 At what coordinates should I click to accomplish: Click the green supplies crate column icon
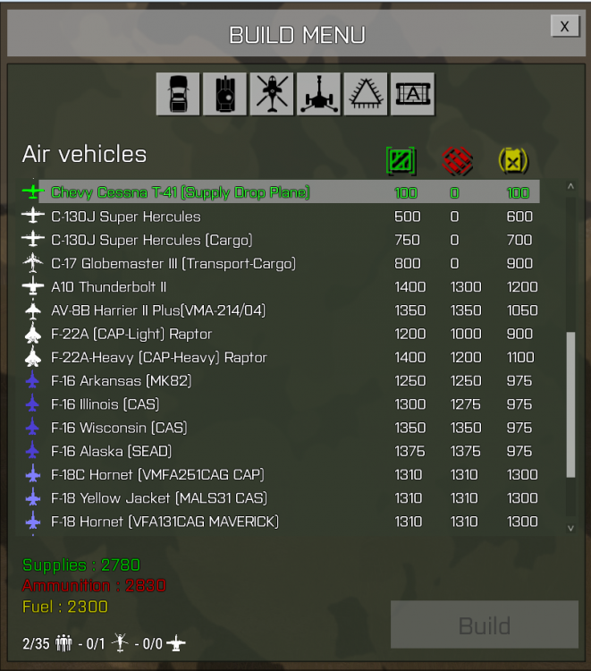(x=401, y=161)
